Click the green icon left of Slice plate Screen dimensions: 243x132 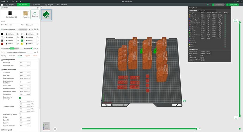208,5
